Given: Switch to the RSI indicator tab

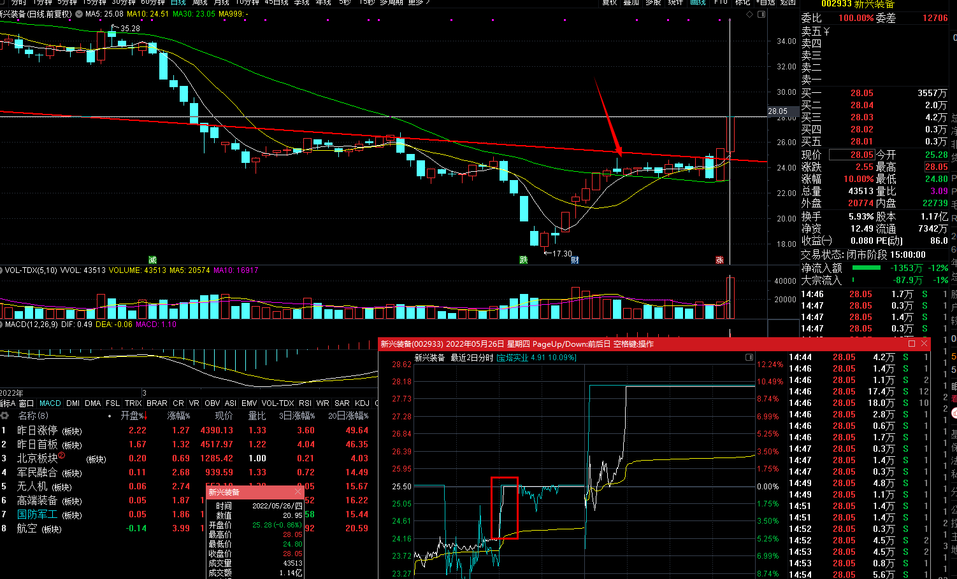Looking at the screenshot, I should 305,403.
